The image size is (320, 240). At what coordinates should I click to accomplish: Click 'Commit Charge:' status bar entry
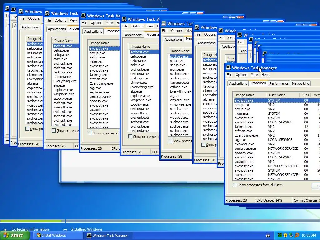click(306, 200)
